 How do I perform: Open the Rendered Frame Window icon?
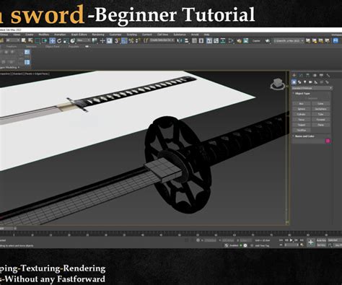[x=246, y=40]
